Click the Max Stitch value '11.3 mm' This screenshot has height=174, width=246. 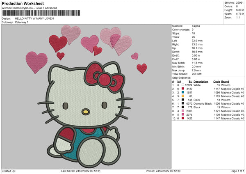pos(197,63)
